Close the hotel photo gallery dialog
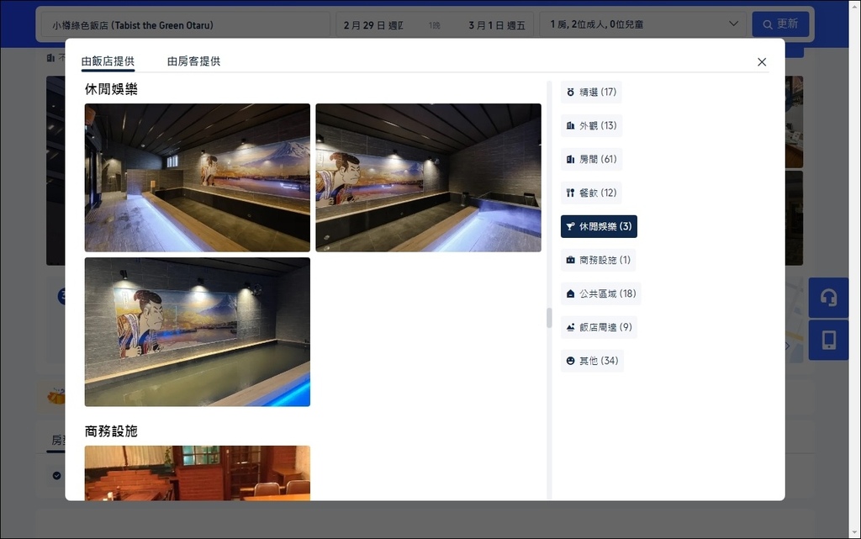861x539 pixels. 762,62
